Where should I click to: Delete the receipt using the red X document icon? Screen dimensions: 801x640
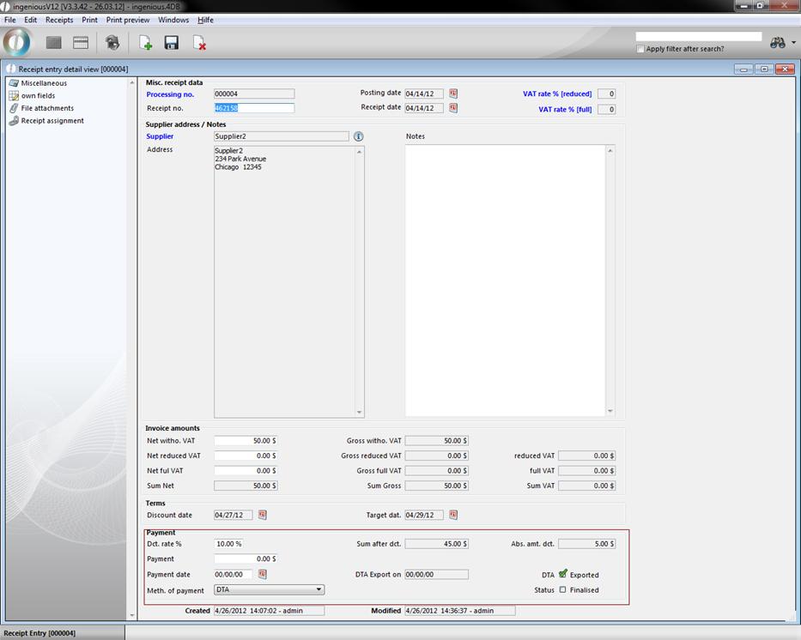pos(198,43)
